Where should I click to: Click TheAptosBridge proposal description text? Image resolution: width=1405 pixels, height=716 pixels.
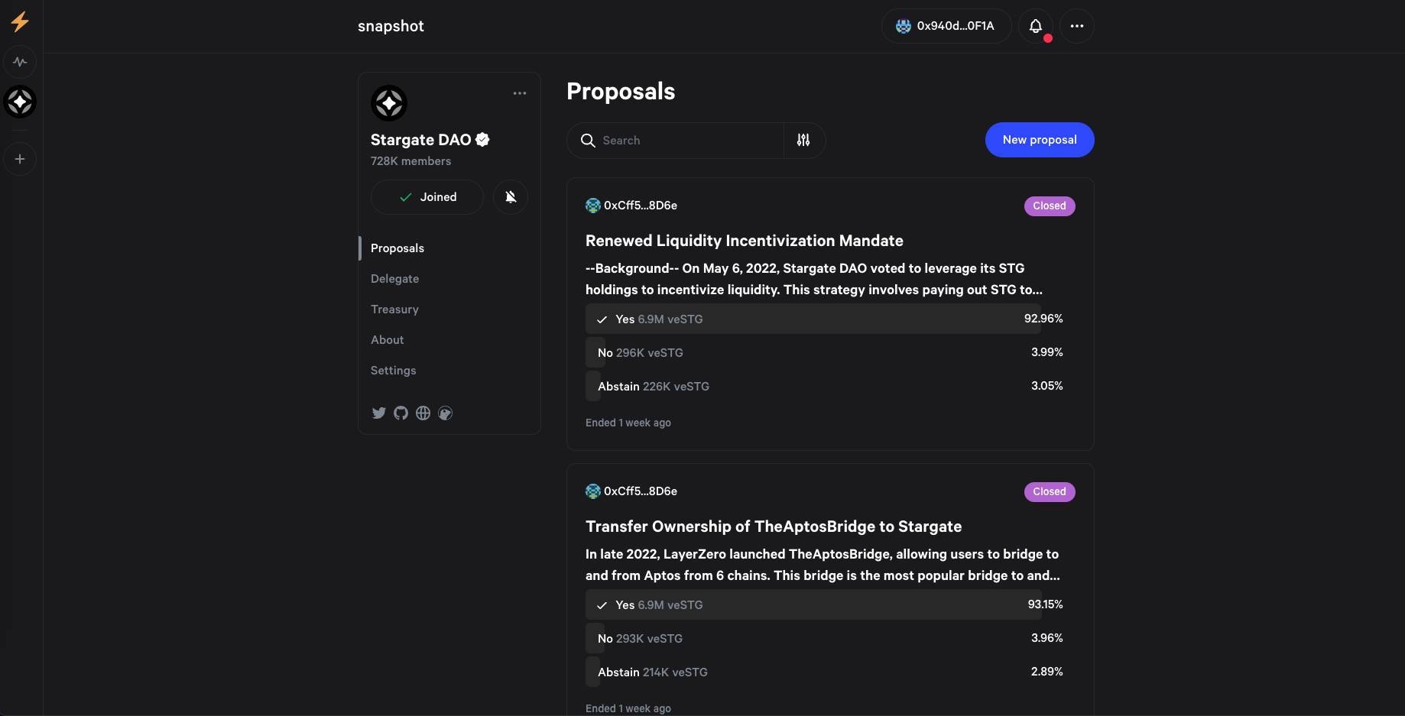click(x=823, y=565)
